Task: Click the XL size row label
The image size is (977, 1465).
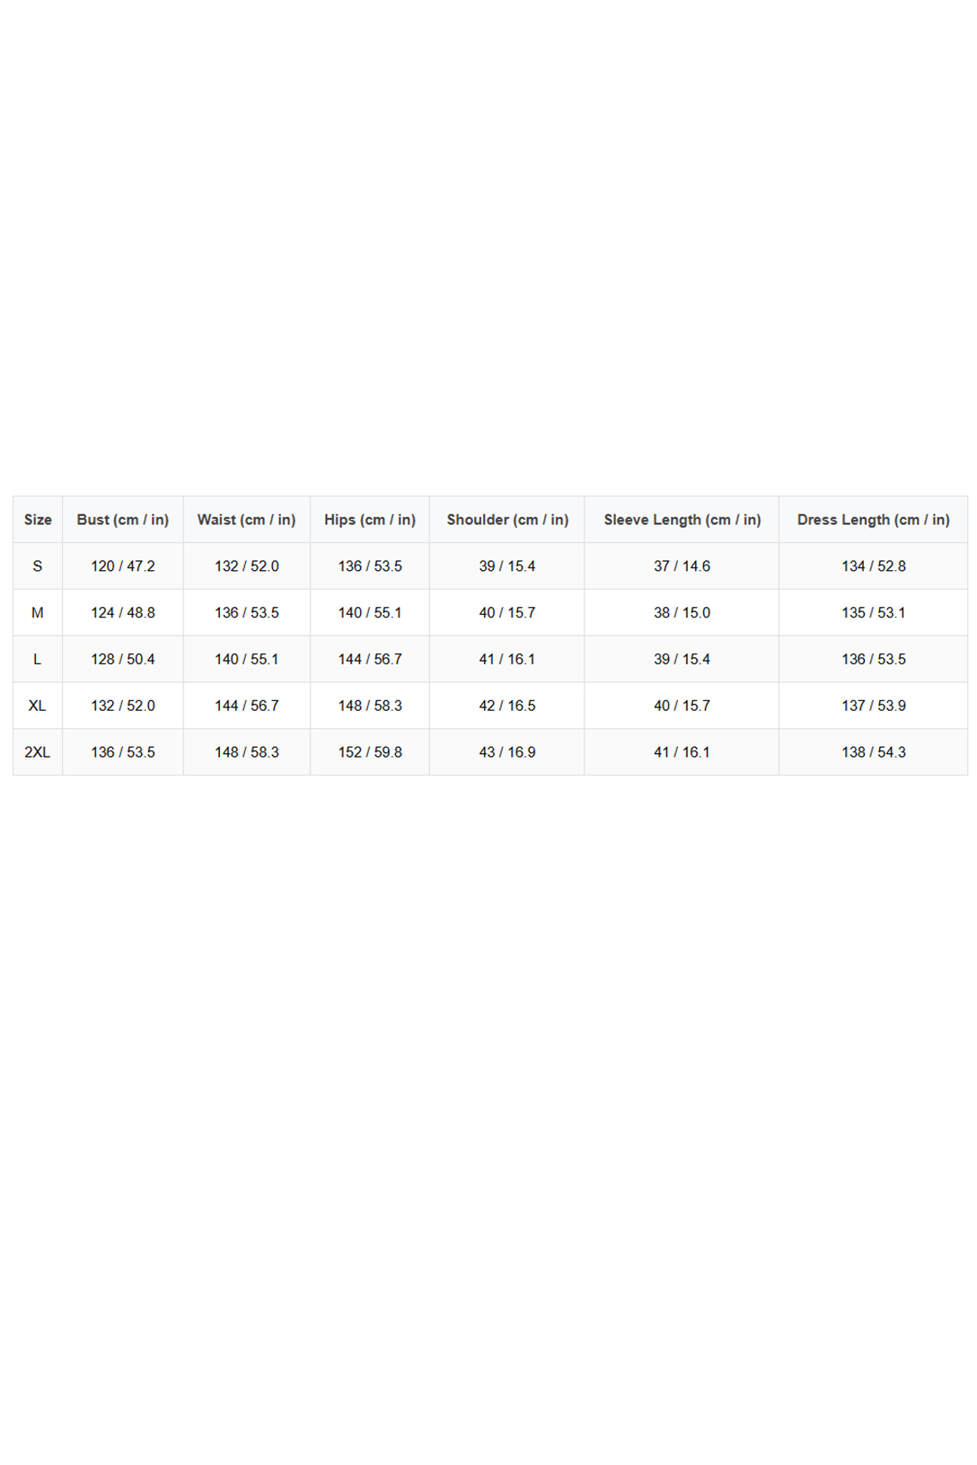Action: pyautogui.click(x=38, y=706)
